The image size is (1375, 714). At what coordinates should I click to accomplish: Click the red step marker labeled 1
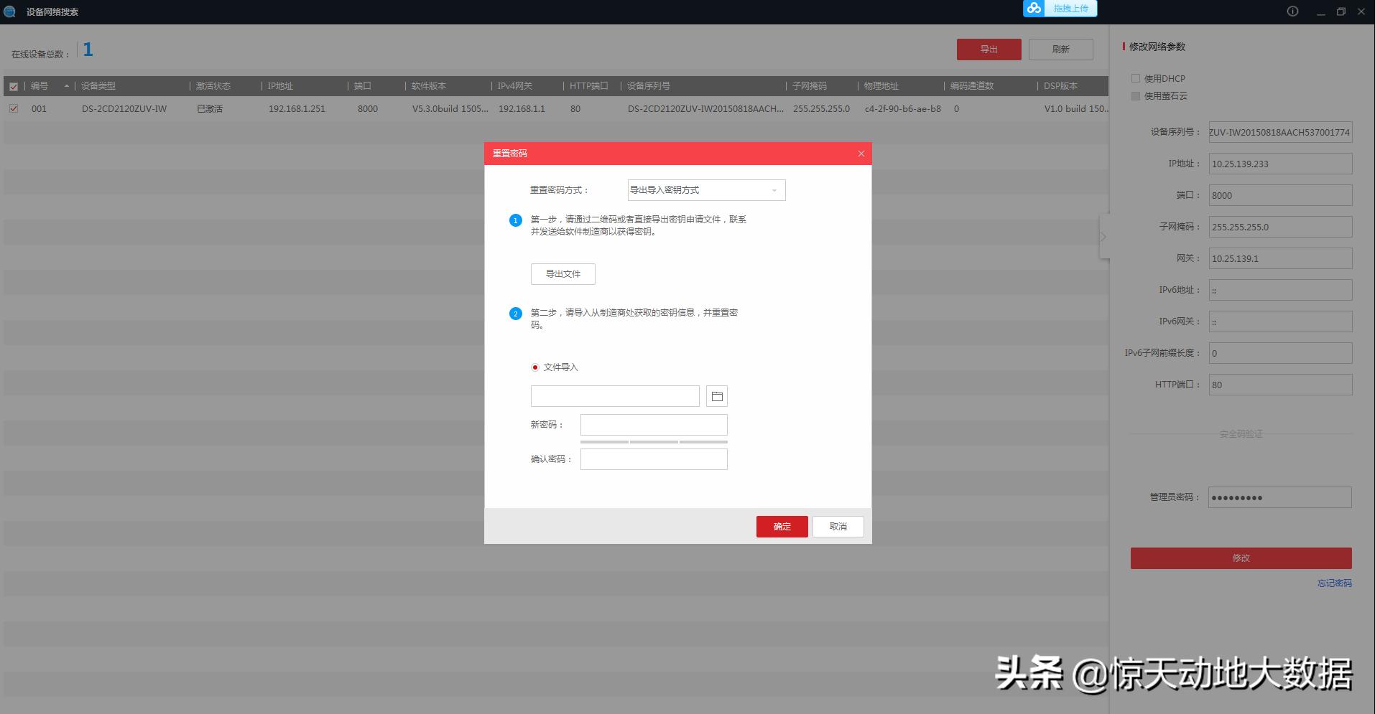coord(515,220)
